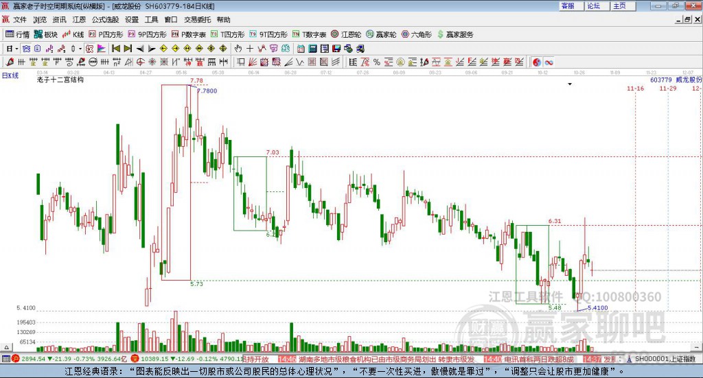Click the 6.31 price level label
The height and width of the screenshot is (378, 703).
tap(555, 221)
